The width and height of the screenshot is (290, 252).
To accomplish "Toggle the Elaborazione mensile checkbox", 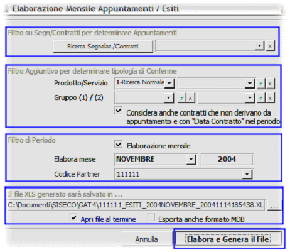I will tap(119, 145).
